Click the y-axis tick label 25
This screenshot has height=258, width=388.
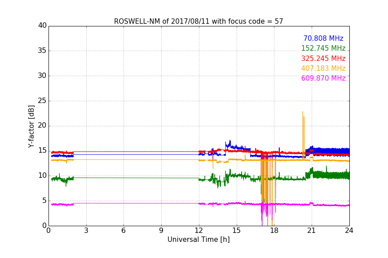pyautogui.click(x=42, y=101)
